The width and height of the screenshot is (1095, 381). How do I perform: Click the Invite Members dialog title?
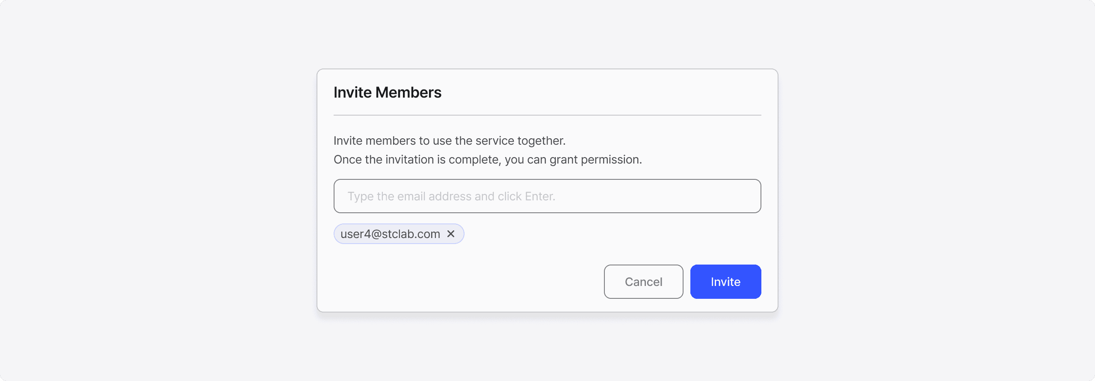coord(388,92)
